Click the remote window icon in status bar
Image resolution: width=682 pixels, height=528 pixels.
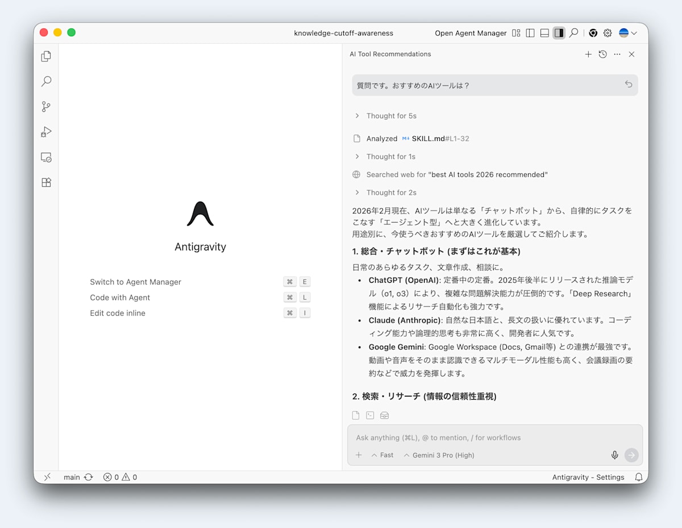click(47, 477)
